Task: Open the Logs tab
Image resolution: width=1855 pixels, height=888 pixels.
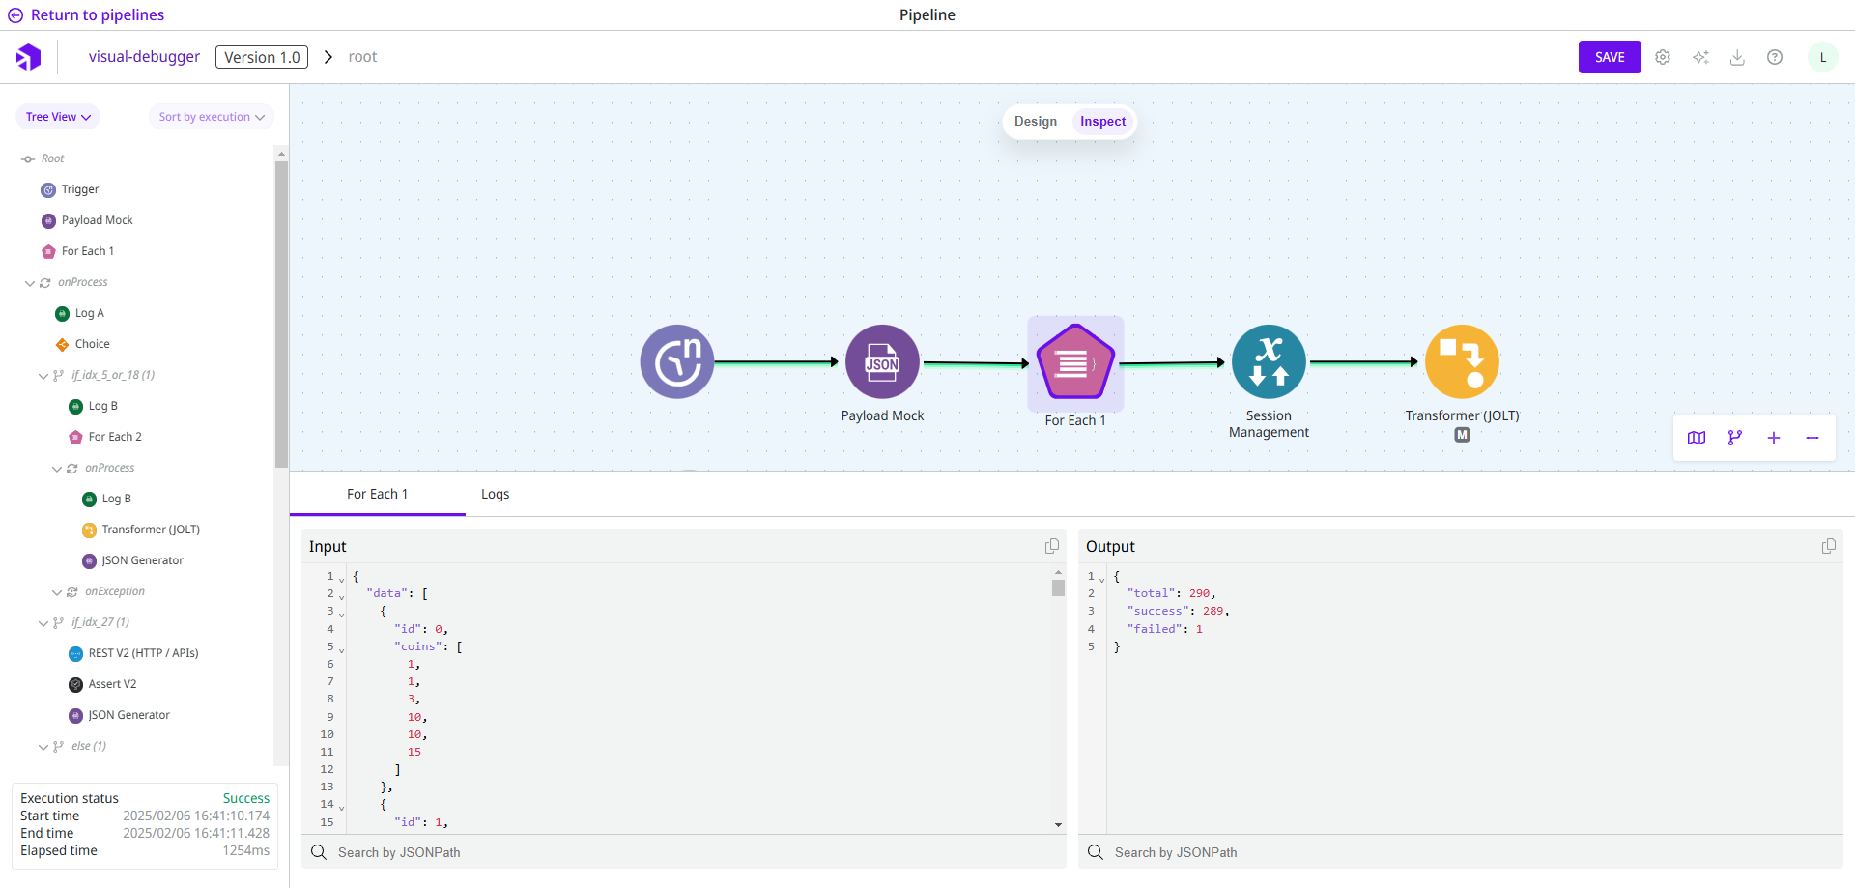Action: pyautogui.click(x=495, y=494)
